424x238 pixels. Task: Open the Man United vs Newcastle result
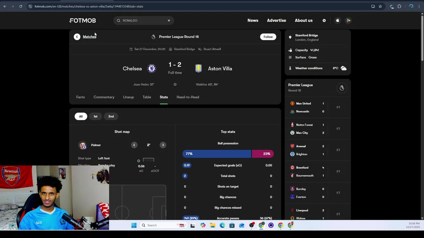(318, 107)
